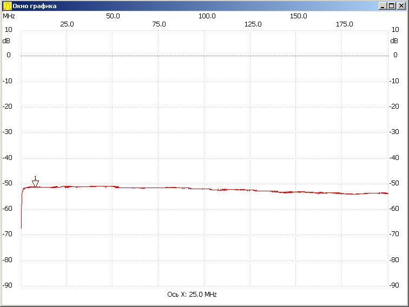Click the right -50 axis value
The height and width of the screenshot is (307, 409).
click(394, 183)
